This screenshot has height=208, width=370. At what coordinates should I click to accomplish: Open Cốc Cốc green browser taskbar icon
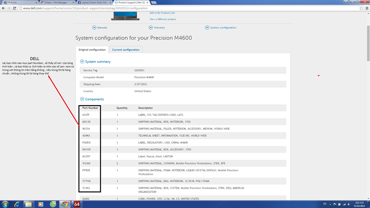click(53, 204)
